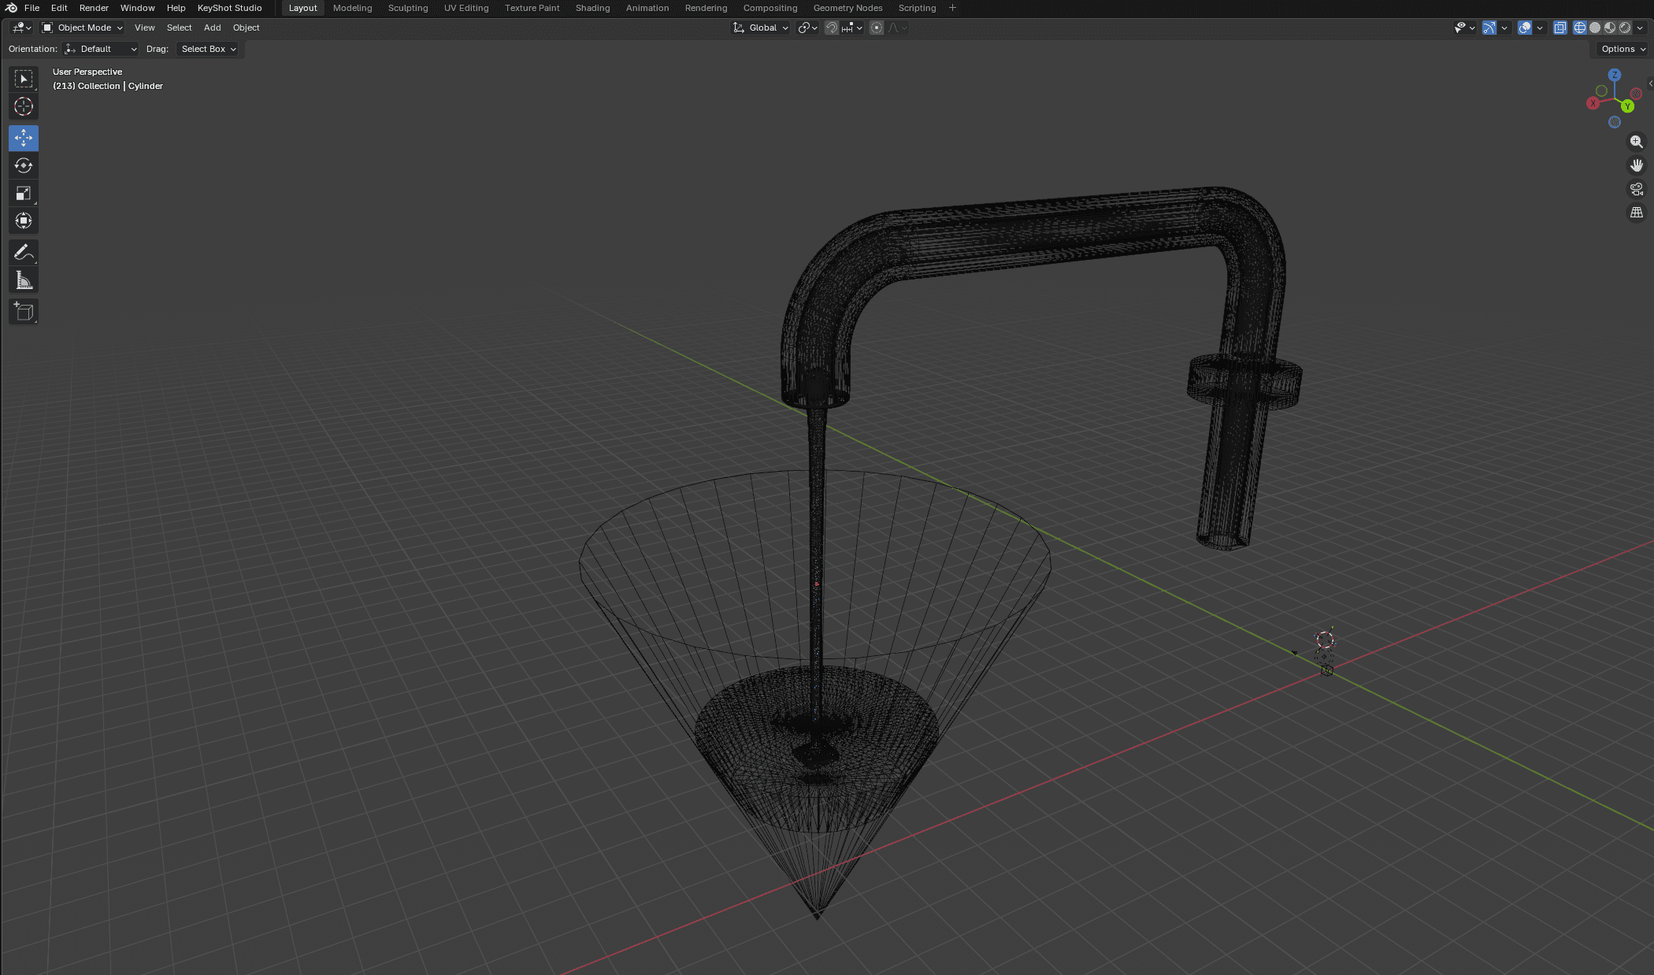Switch to the Sculpting workspace tab
Viewport: 1654px width, 975px height.
pyautogui.click(x=407, y=8)
